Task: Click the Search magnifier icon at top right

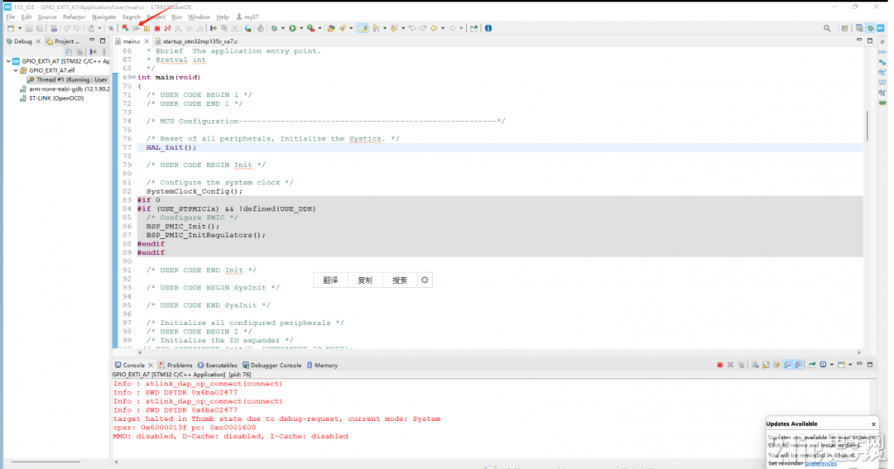Action: pyautogui.click(x=827, y=28)
